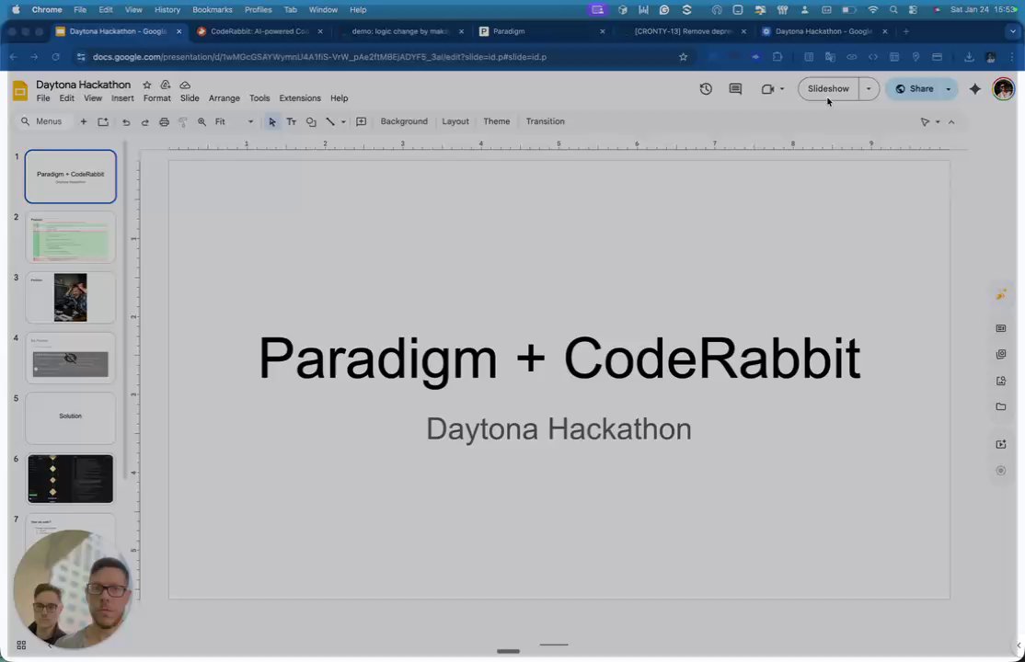This screenshot has width=1025, height=662.
Task: Click the Add comment toolbar icon
Action: [x=361, y=122]
